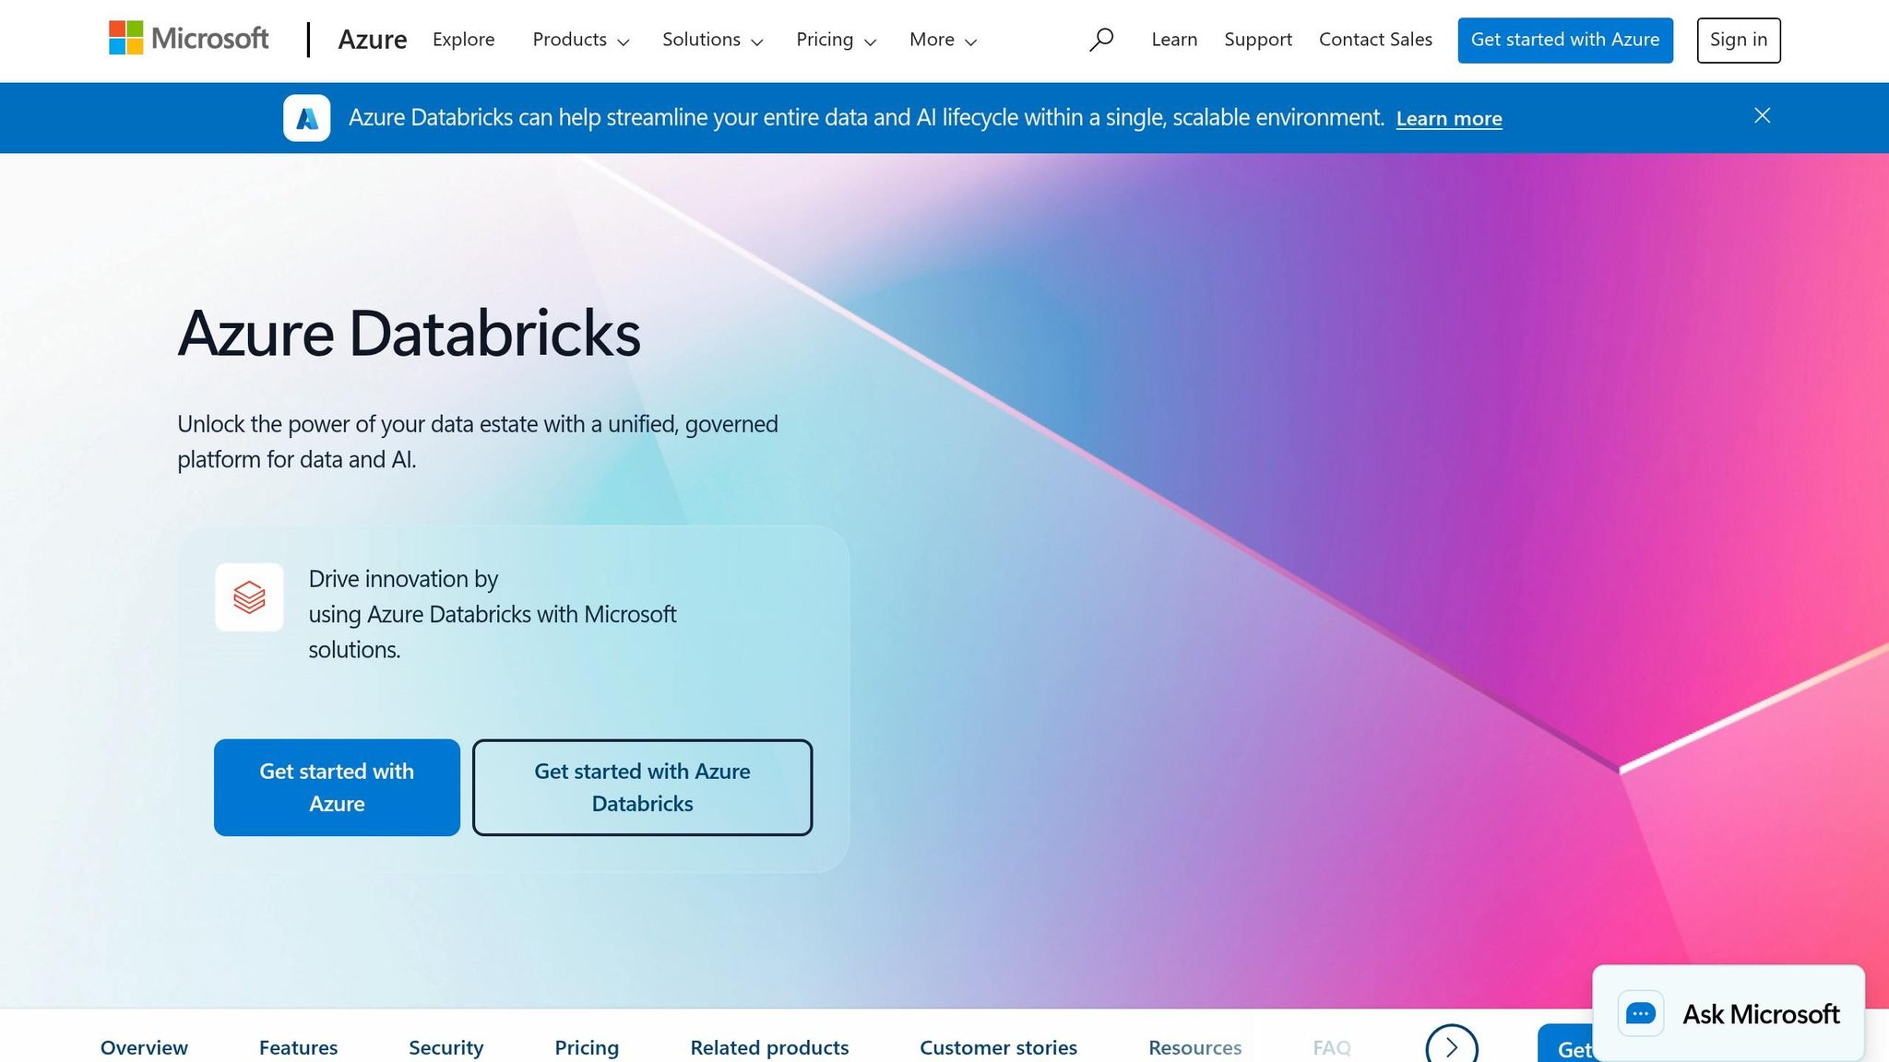
Task: Expand the Products dropdown
Action: click(x=580, y=40)
